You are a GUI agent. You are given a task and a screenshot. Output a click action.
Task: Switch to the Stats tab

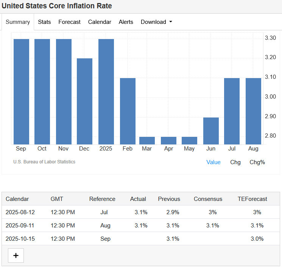point(44,22)
